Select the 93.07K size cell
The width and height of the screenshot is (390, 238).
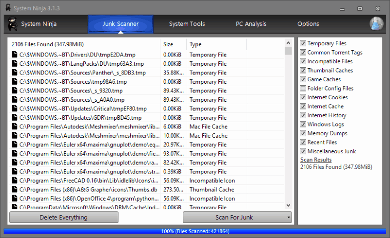tap(174, 153)
